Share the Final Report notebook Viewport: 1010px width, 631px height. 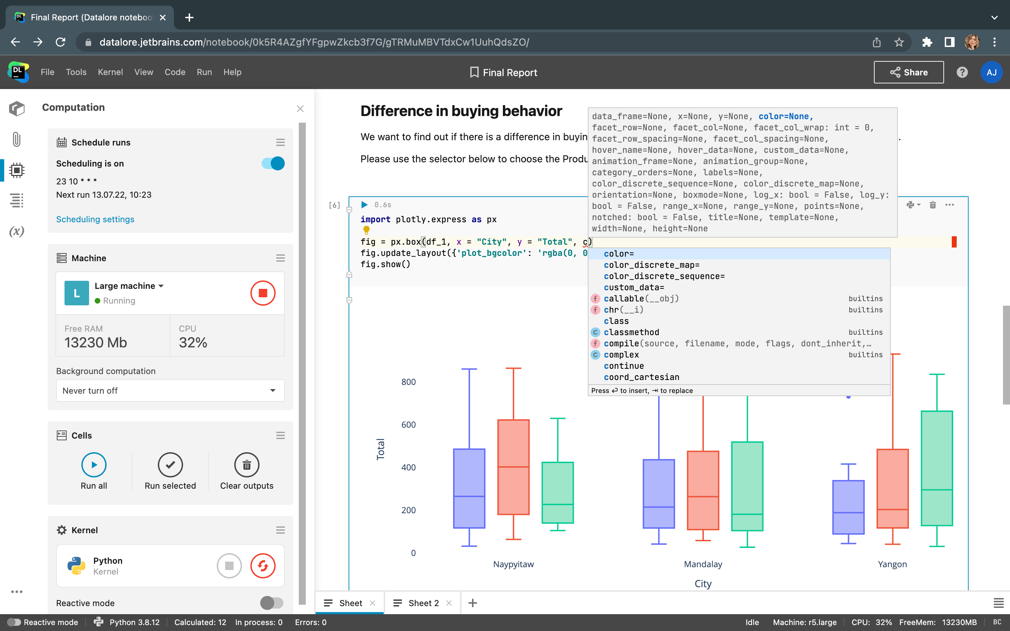click(x=908, y=72)
